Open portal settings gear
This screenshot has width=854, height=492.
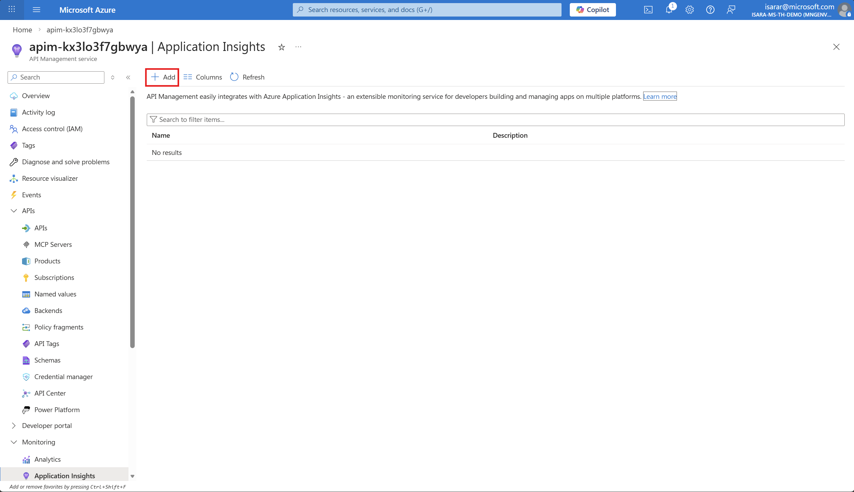pyautogui.click(x=689, y=10)
